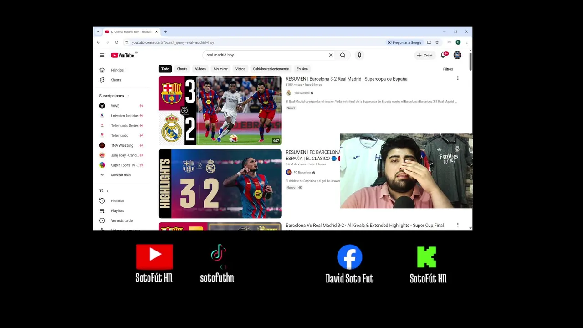Image resolution: width=583 pixels, height=328 pixels.
Task: Go back with the browser back arrow
Action: point(99,42)
